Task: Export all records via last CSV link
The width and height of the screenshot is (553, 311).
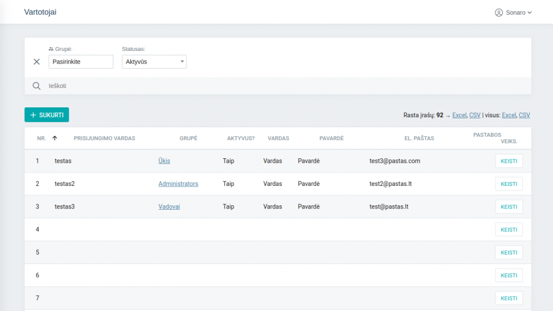Action: coord(524,115)
